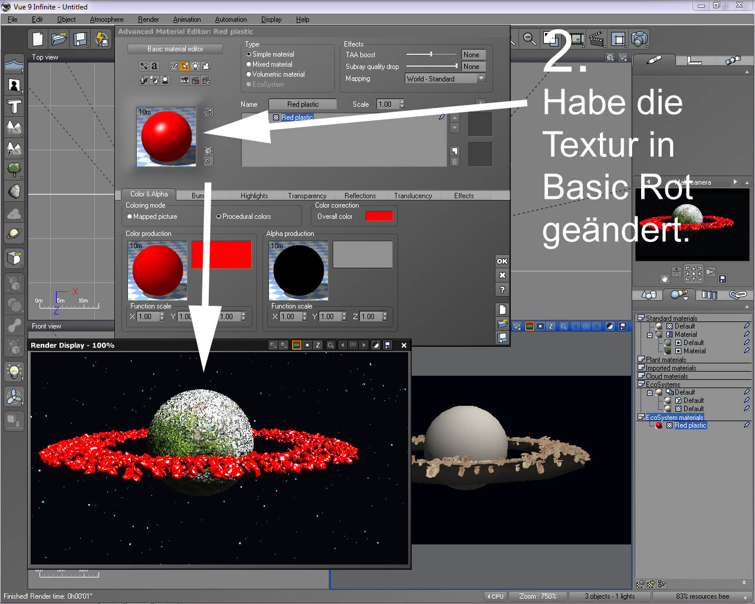Add a standard terrain with the mountain icon

coord(14,128)
